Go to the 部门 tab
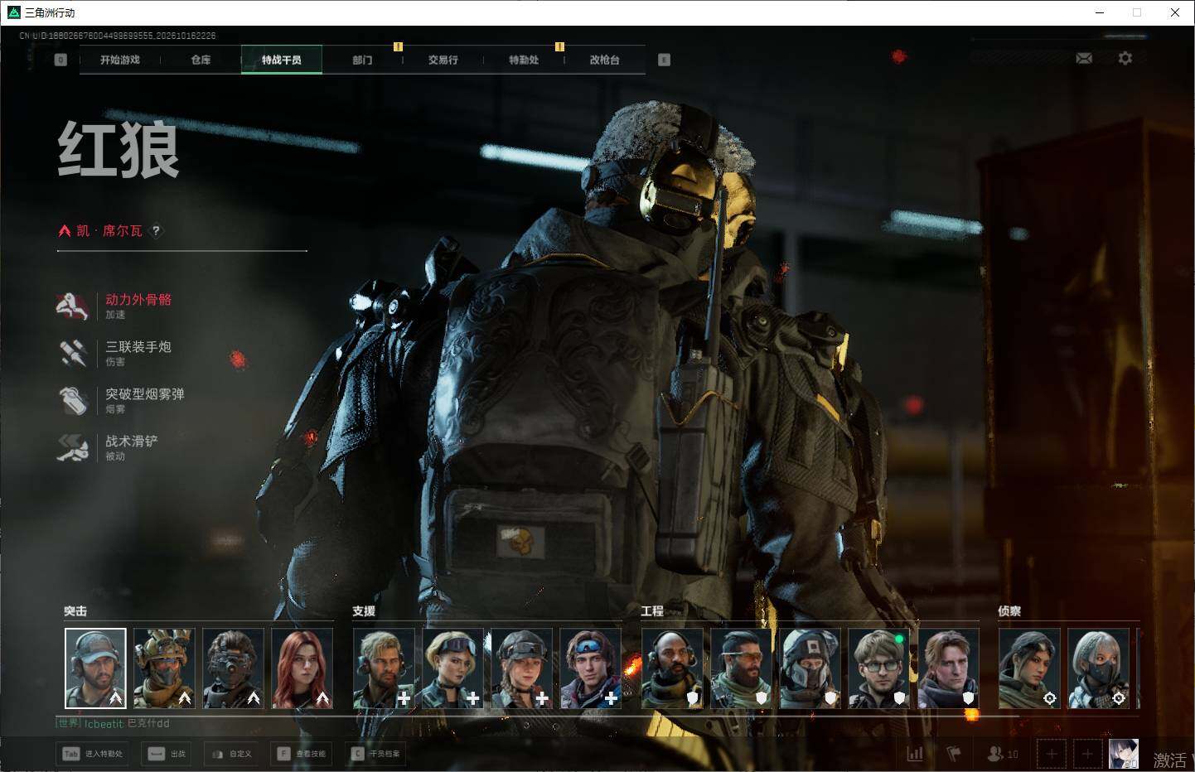1195x772 pixels. point(362,60)
